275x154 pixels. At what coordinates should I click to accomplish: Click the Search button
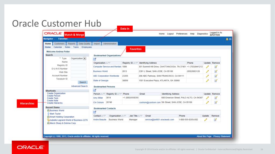tap(83, 82)
